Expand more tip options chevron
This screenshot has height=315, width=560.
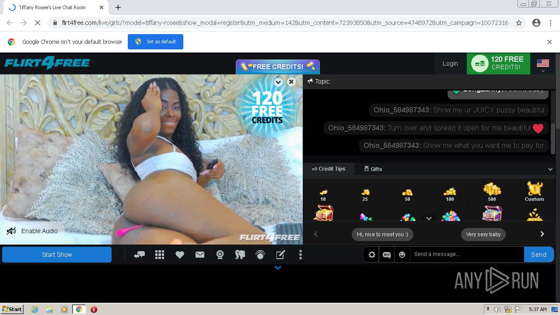coord(429,218)
